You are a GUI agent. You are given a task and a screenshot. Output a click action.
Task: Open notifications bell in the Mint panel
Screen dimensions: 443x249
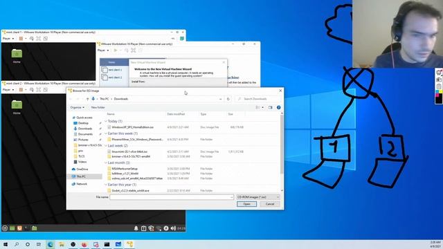tap(136, 228)
